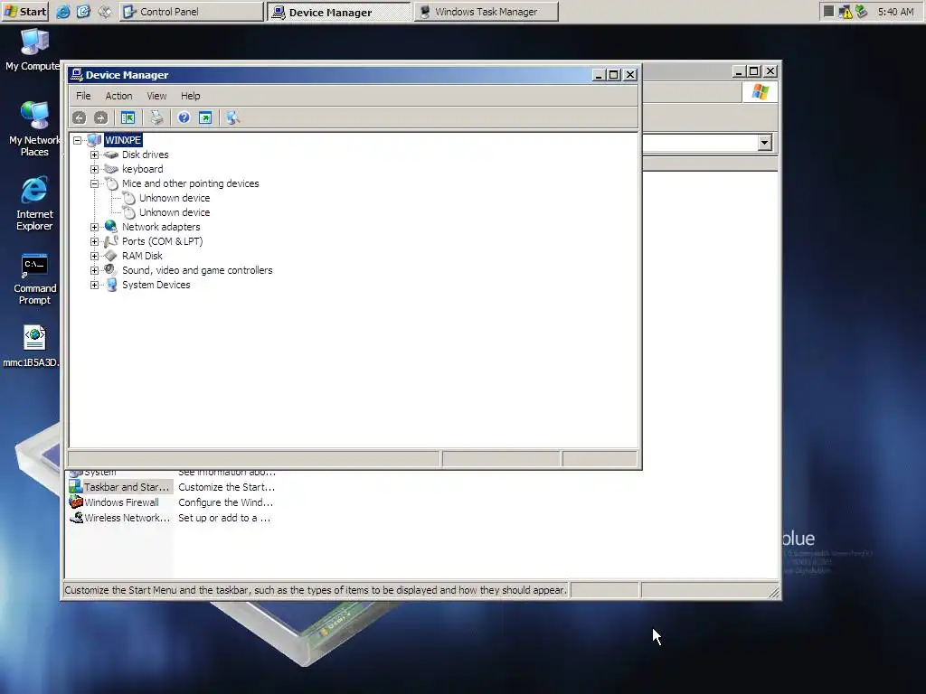Open the File menu in Device Manager
This screenshot has width=926, height=694.
83,96
